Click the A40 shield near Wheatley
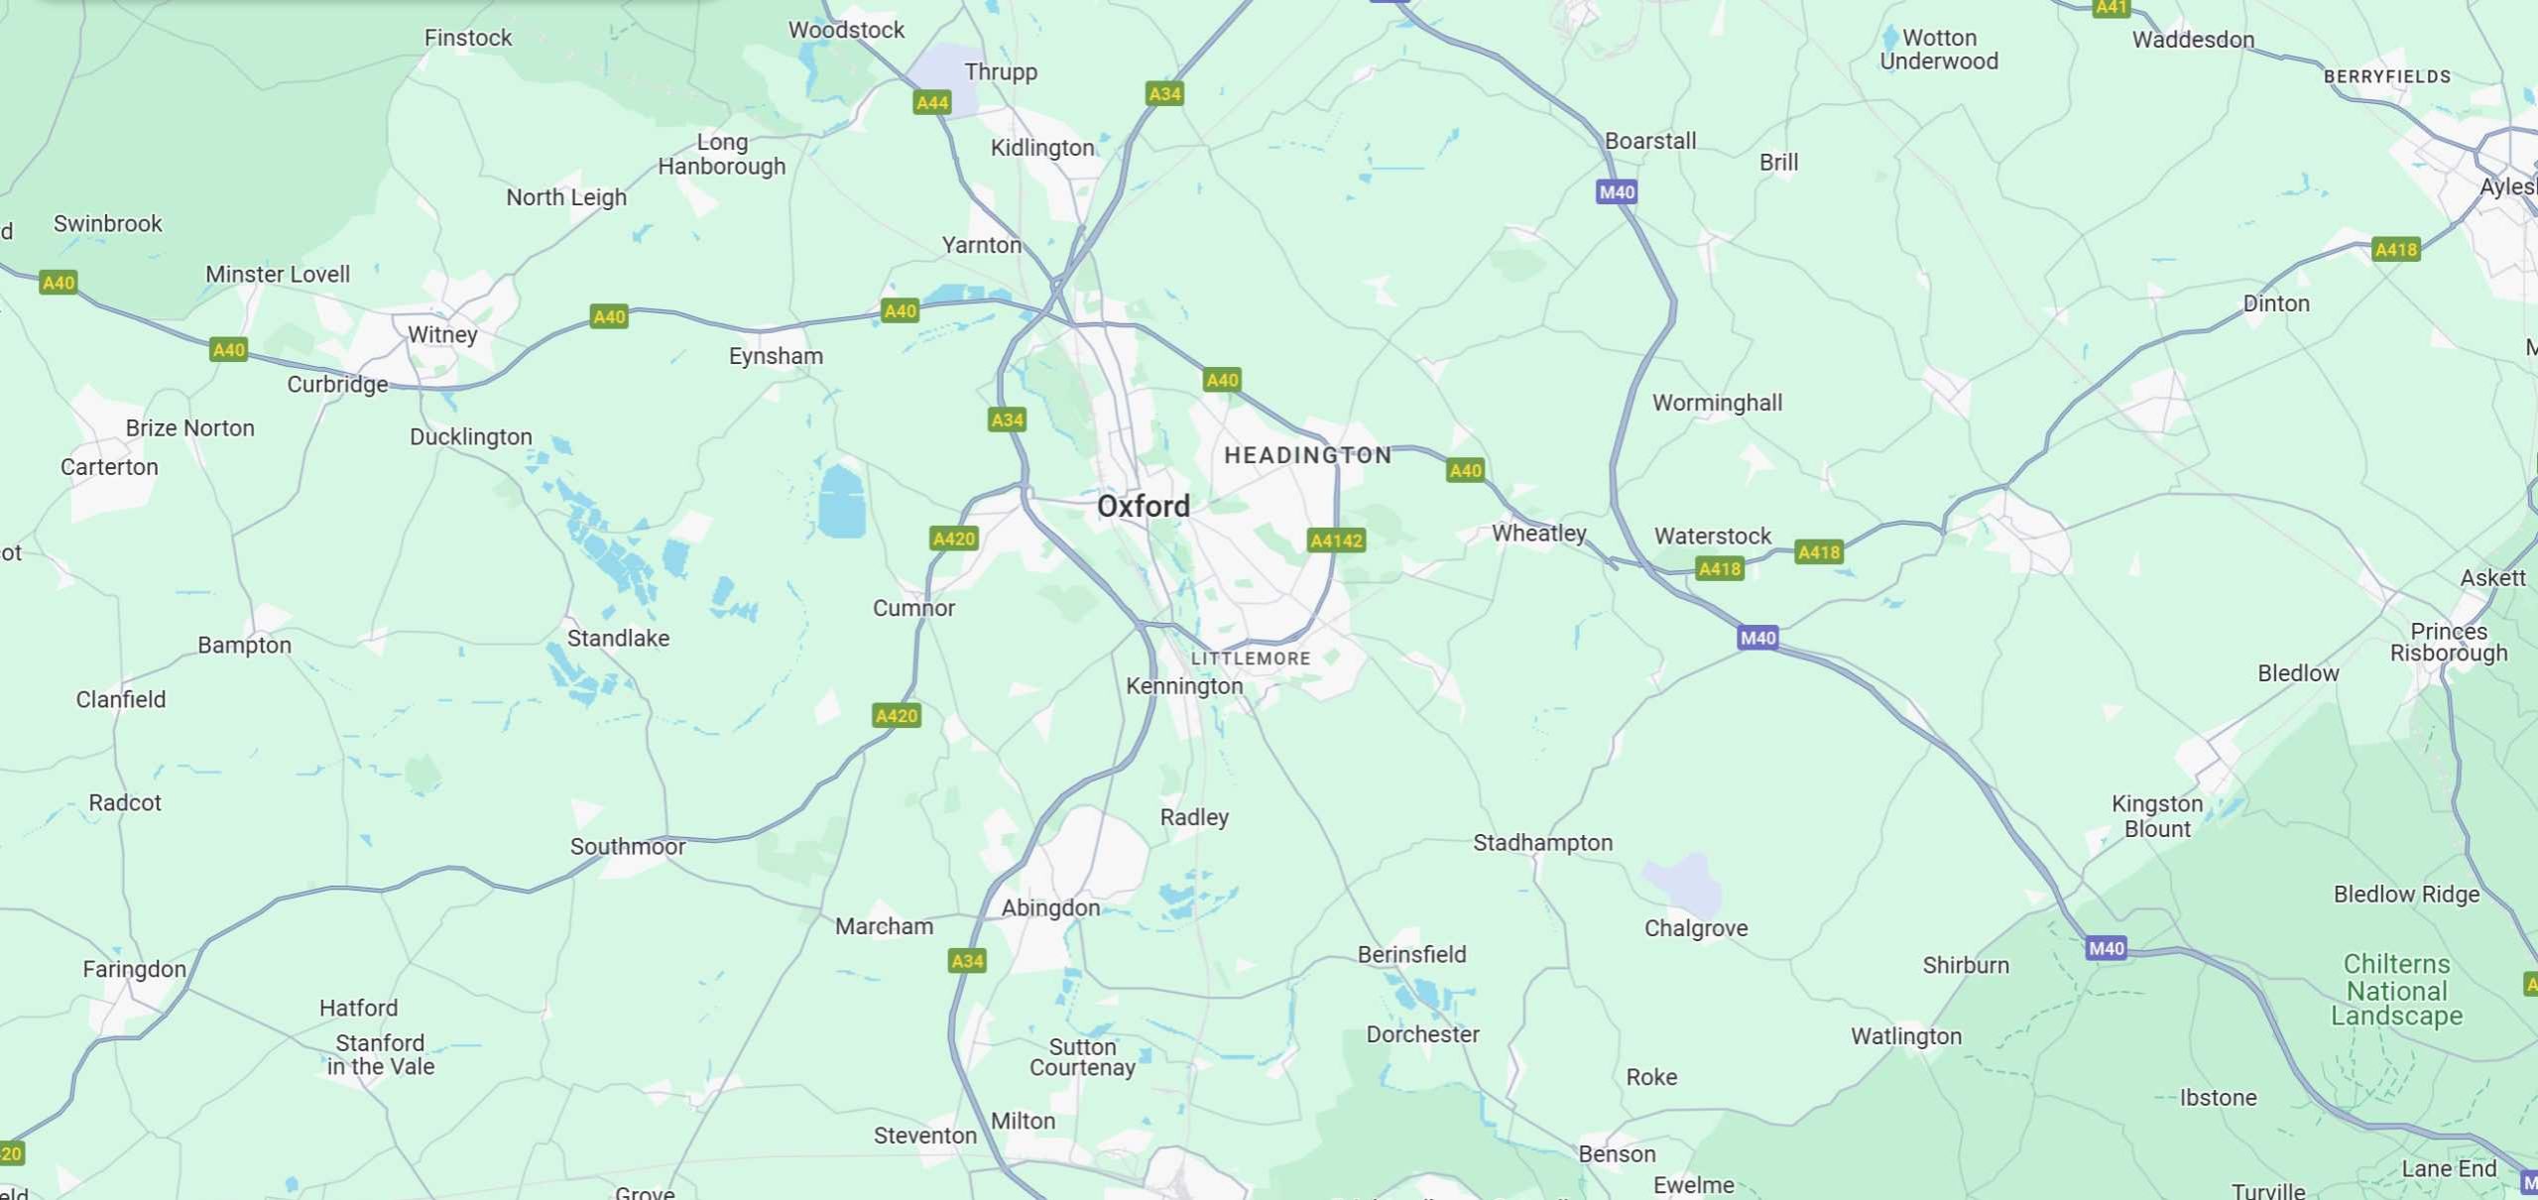Viewport: 2538px width, 1200px height. click(x=1465, y=470)
